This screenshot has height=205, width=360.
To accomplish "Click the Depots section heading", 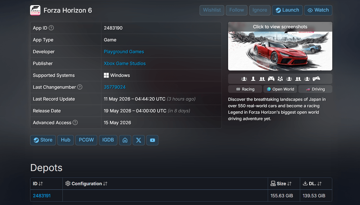I will 46,168.
